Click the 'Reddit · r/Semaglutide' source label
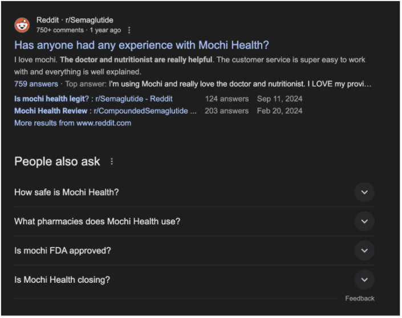This screenshot has width=402, height=318. pos(75,20)
